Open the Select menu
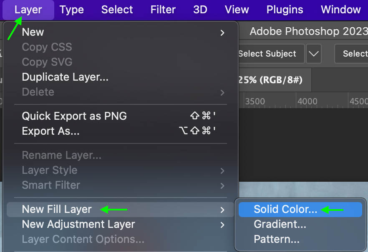The width and height of the screenshot is (368, 252). point(117,10)
